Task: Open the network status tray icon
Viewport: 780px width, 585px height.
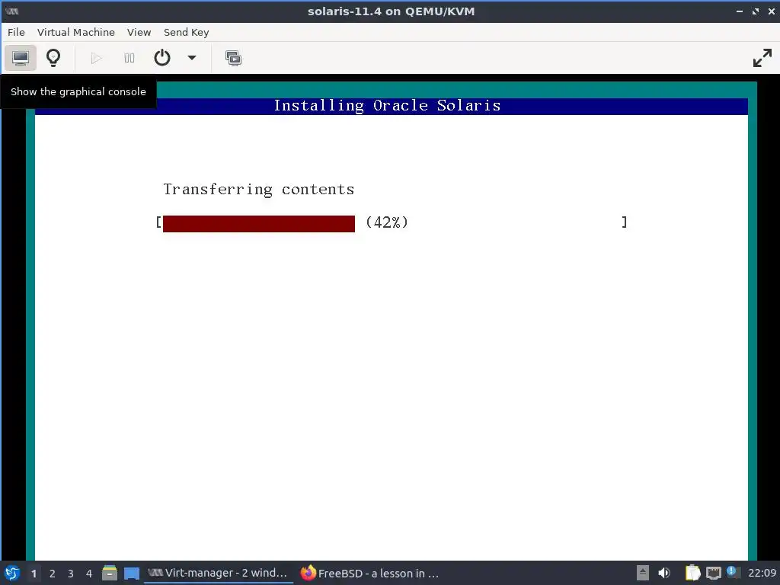Action: tap(713, 573)
